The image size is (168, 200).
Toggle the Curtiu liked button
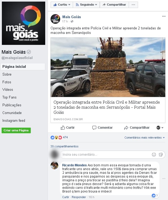pyautogui.click(x=62, y=5)
